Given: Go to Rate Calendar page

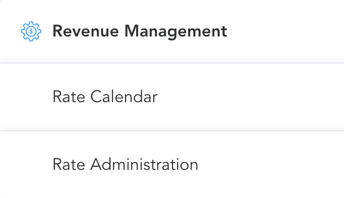Looking at the screenshot, I should tap(172, 97).
